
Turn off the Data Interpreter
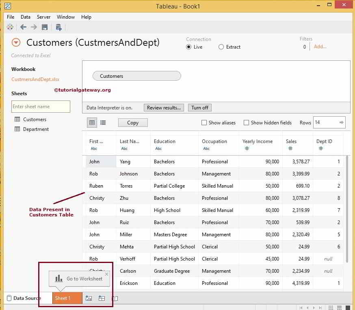click(199, 107)
